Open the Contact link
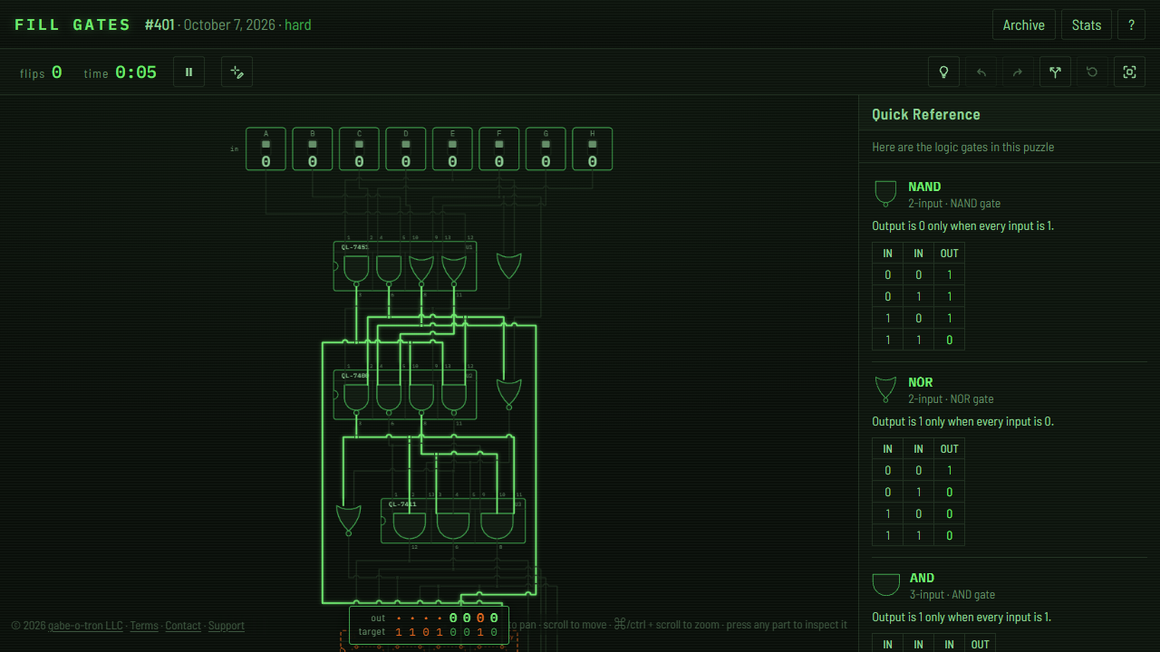 click(183, 626)
